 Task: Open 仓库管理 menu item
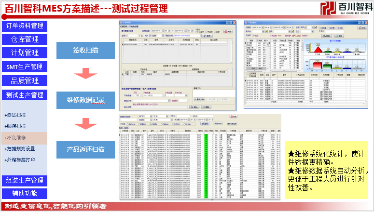coord(25,40)
